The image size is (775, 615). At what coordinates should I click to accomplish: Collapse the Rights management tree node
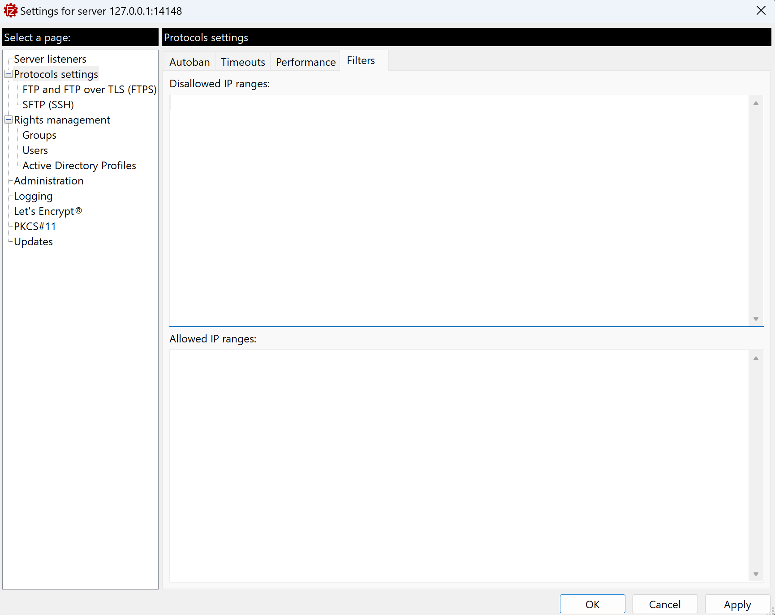pyautogui.click(x=9, y=120)
